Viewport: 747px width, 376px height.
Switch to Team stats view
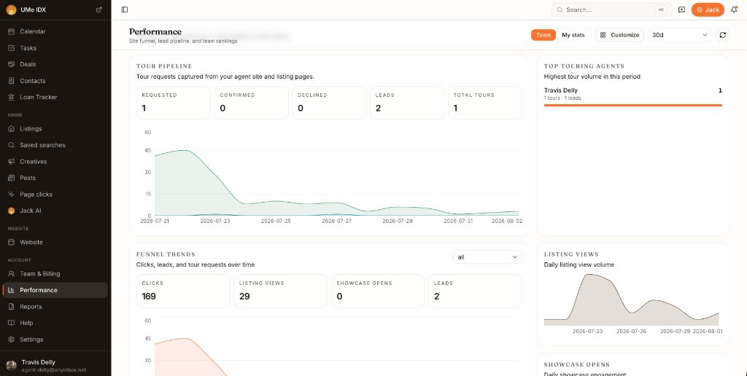(543, 35)
